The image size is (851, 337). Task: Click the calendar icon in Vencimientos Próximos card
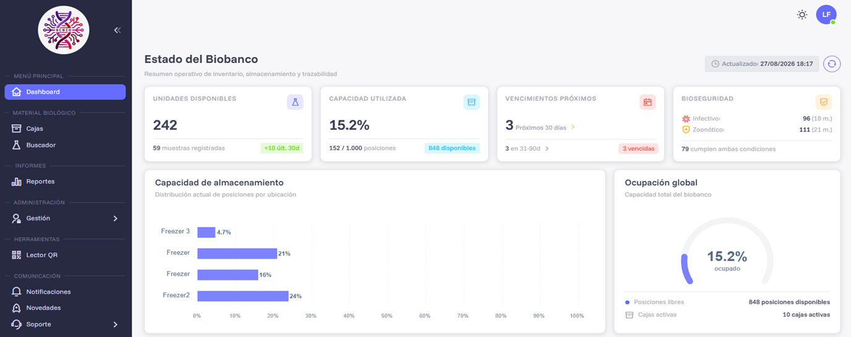tap(648, 102)
